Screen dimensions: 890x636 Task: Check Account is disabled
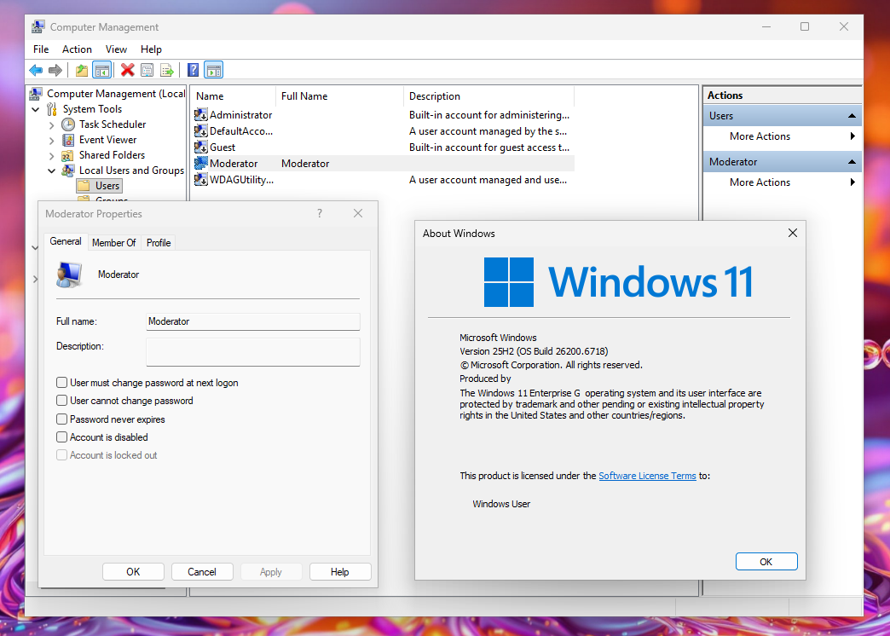click(62, 437)
